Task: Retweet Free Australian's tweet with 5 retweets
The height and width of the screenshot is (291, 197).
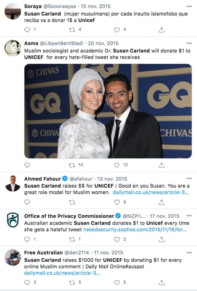Action: (72, 283)
